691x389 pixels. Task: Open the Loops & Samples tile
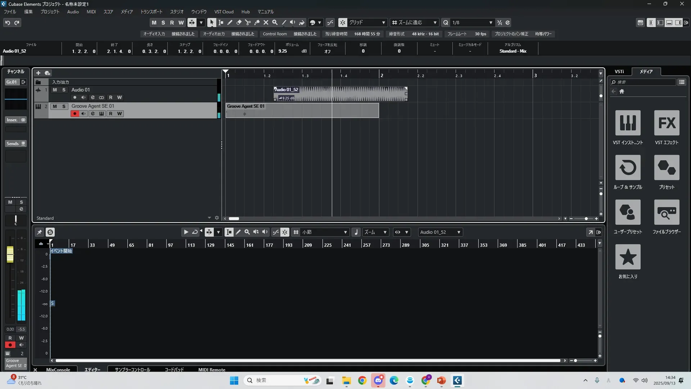pos(628,168)
